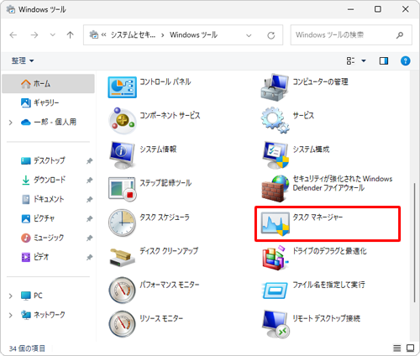This screenshot has width=420, height=356.
Task: Switch to large icons view in status bar
Action: (410, 348)
